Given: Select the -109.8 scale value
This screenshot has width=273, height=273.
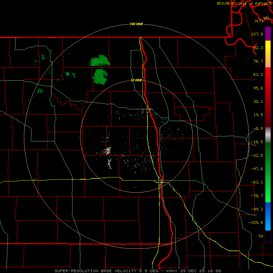Looking at the screenshot, I should (256, 223).
